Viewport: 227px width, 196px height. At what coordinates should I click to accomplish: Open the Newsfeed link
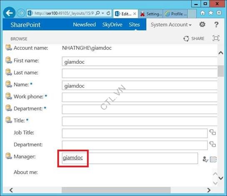85,25
